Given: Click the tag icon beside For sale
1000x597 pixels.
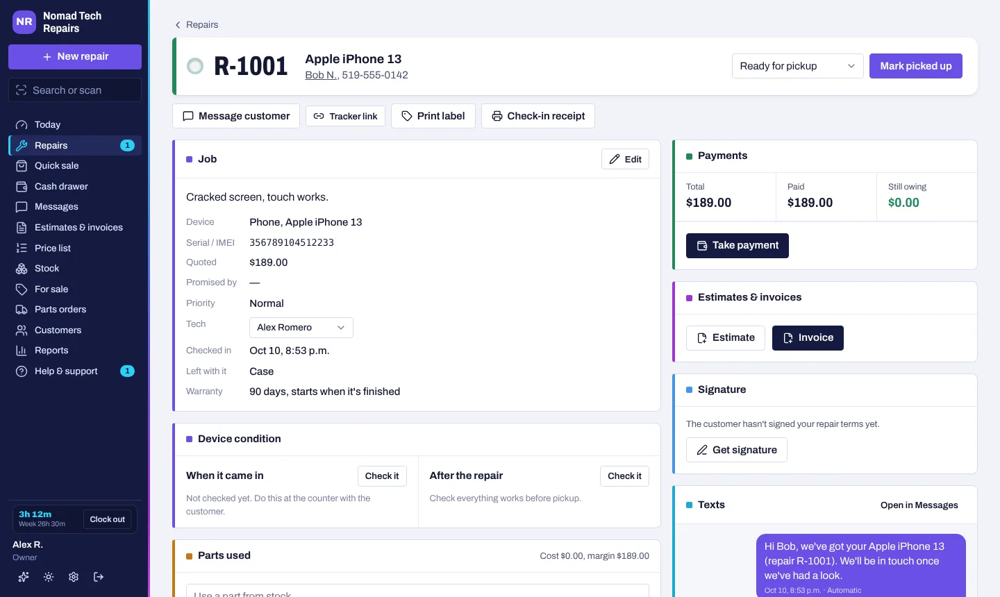Looking at the screenshot, I should coord(22,289).
